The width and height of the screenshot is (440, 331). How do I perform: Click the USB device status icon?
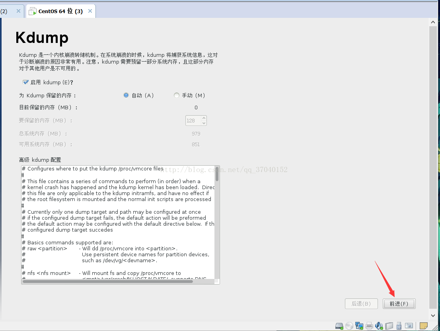[x=399, y=326]
